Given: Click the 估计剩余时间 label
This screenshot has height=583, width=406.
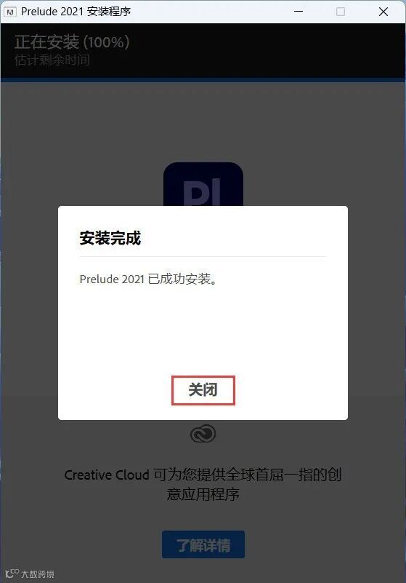Looking at the screenshot, I should [52, 60].
